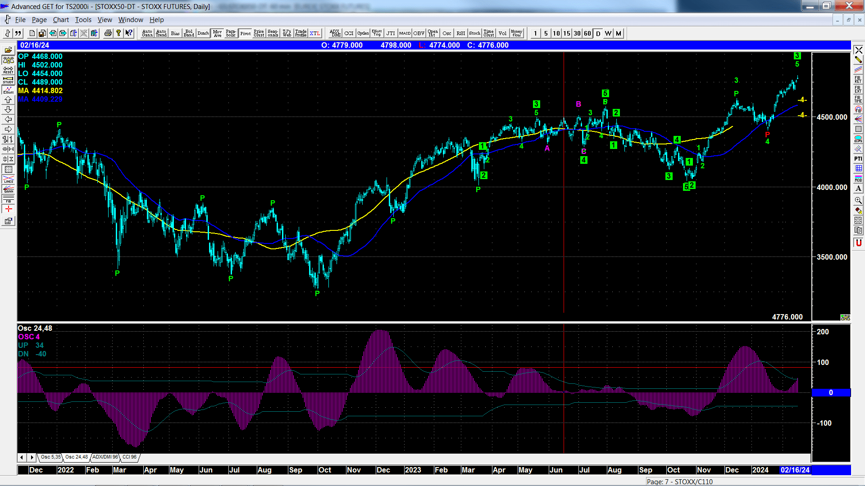Toggle the Pivot study button

point(245,33)
